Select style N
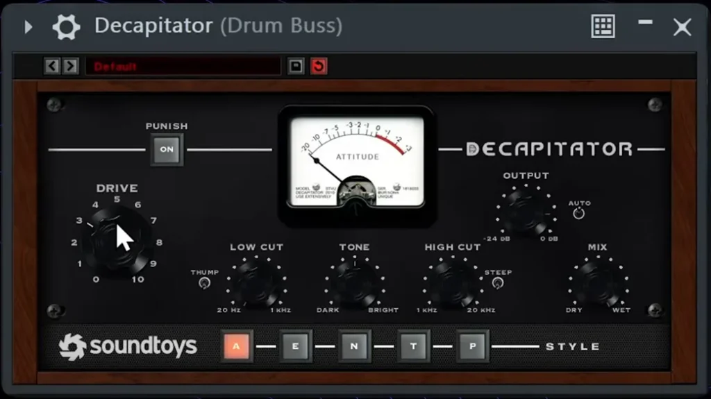Image resolution: width=711 pixels, height=399 pixels. [354, 346]
